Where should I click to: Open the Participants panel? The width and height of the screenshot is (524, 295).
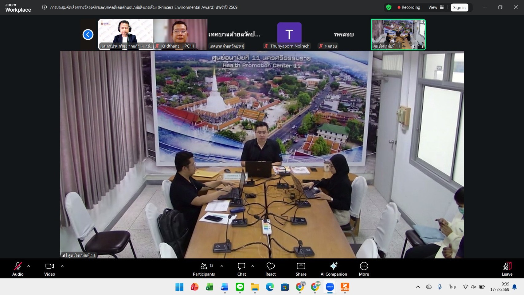(x=204, y=269)
